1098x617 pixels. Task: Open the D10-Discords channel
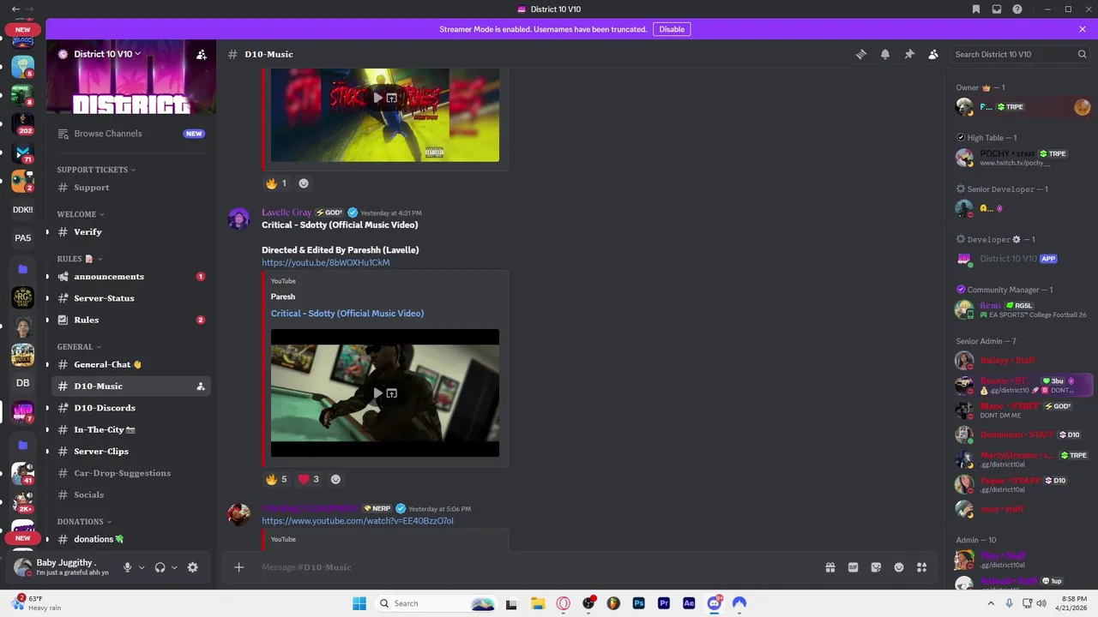131,408
